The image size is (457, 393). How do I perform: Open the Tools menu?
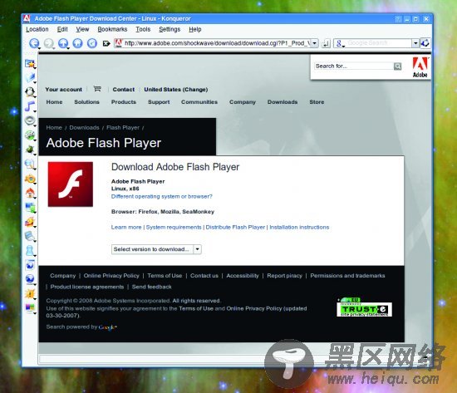tap(143, 29)
